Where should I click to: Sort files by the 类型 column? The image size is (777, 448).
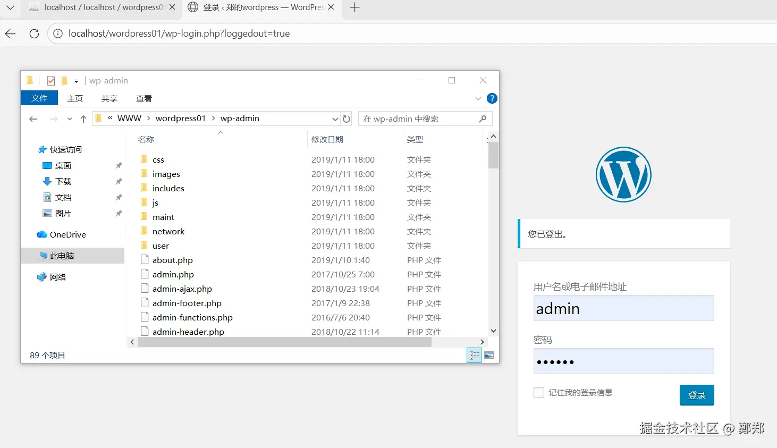pos(415,140)
